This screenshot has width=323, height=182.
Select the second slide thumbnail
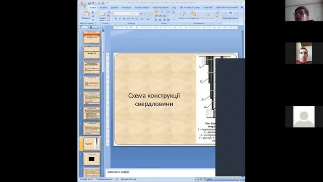tap(91, 53)
